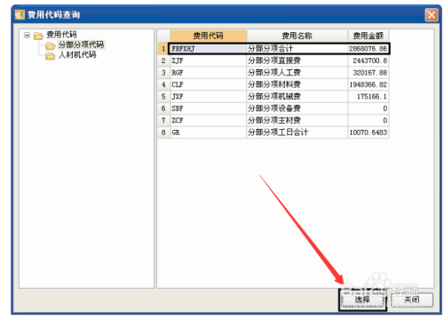Click the 费用代码 root tree label
The image size is (444, 320).
click(61, 35)
